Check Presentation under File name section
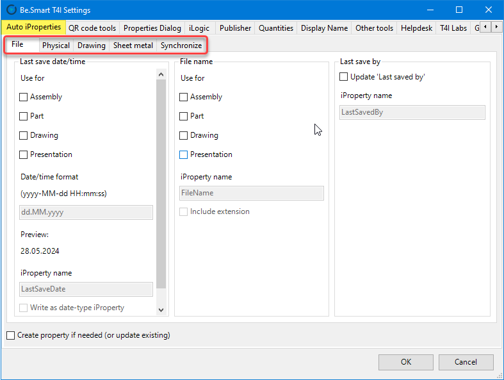 184,155
